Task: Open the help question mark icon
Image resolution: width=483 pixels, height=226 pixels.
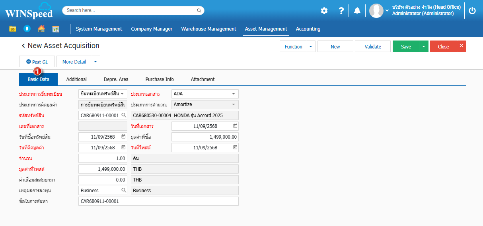Action: 341,11
